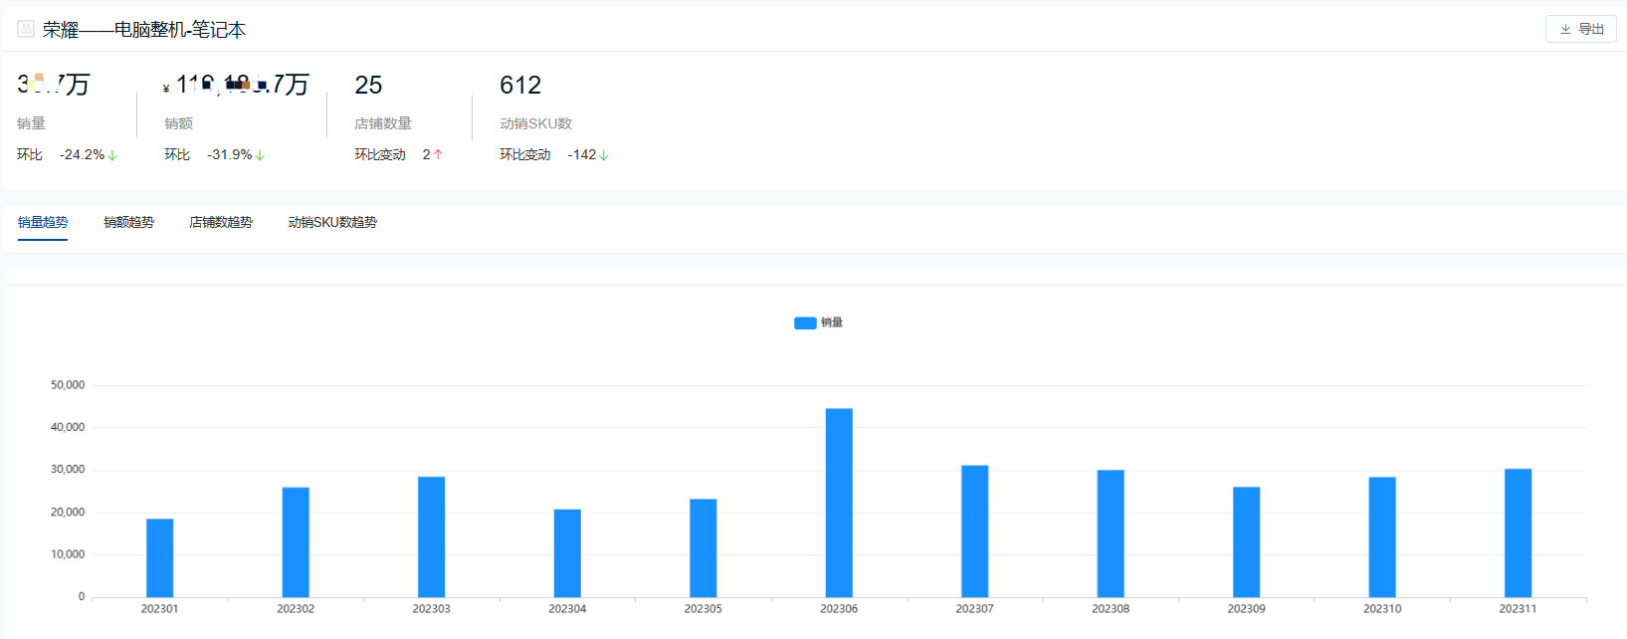Click the 202305 sales bar
This screenshot has height=639, width=1627.
pos(703,547)
